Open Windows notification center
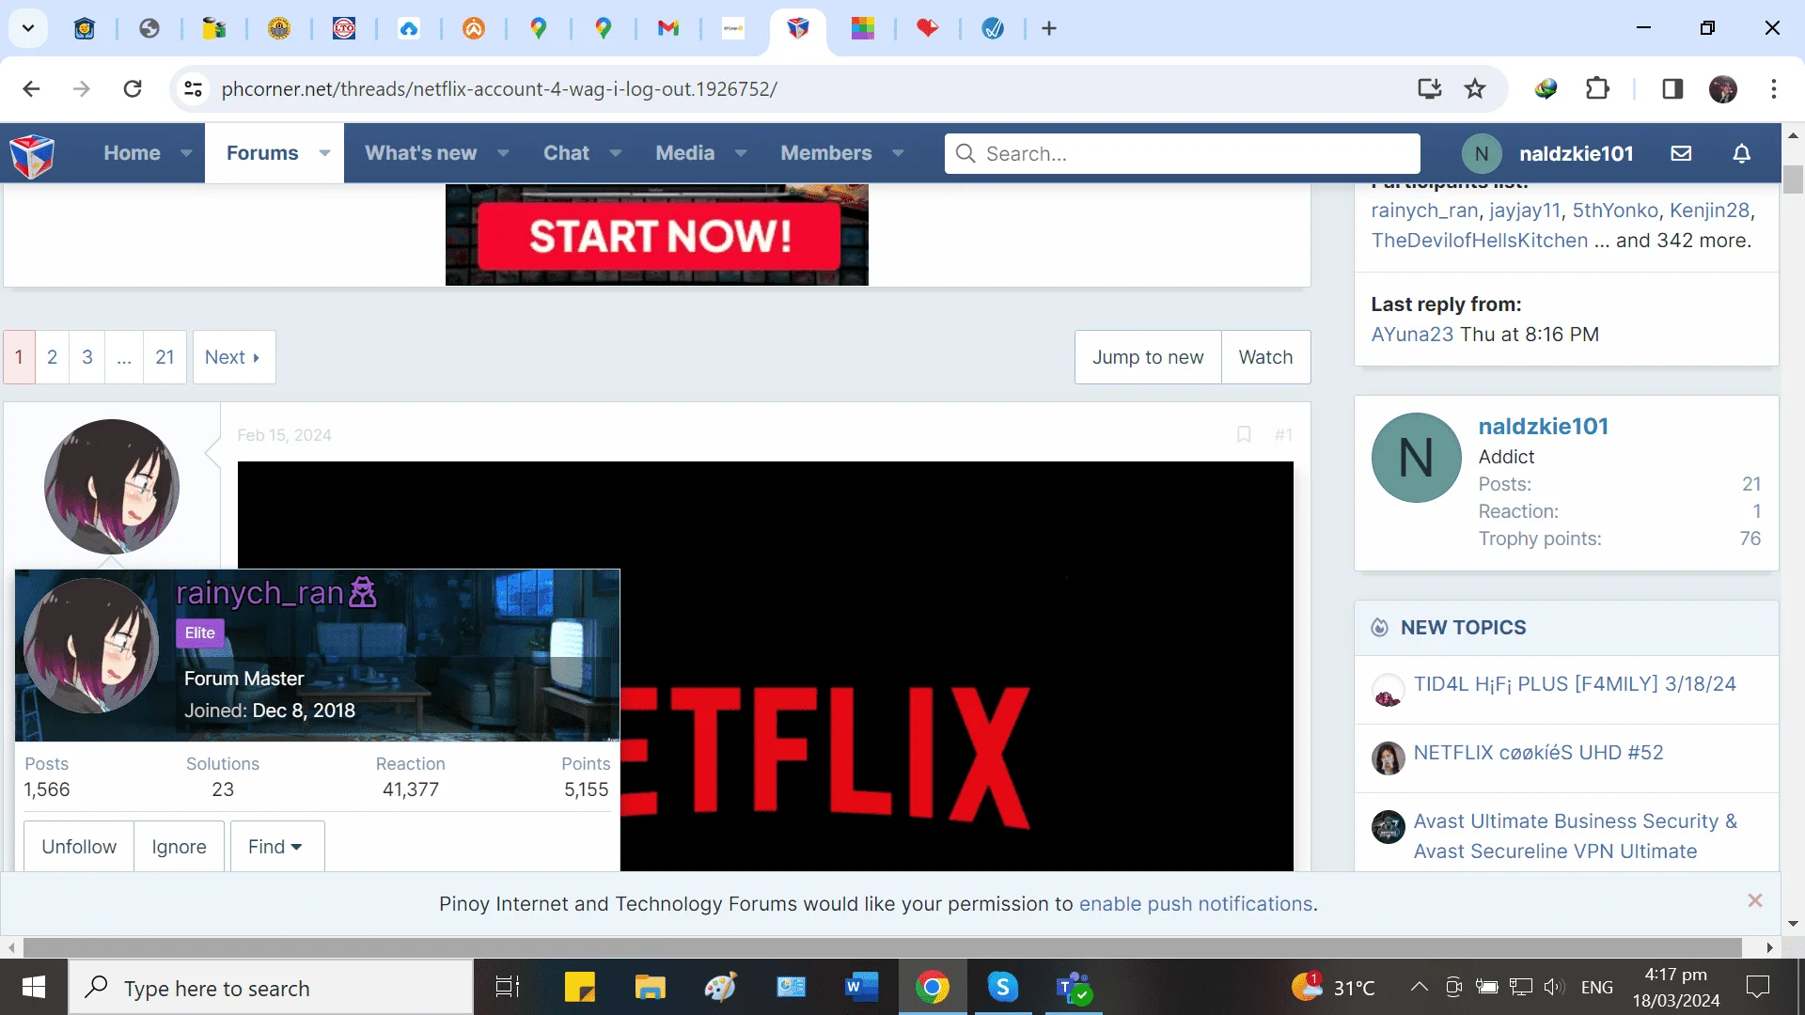1805x1015 pixels. (x=1758, y=987)
